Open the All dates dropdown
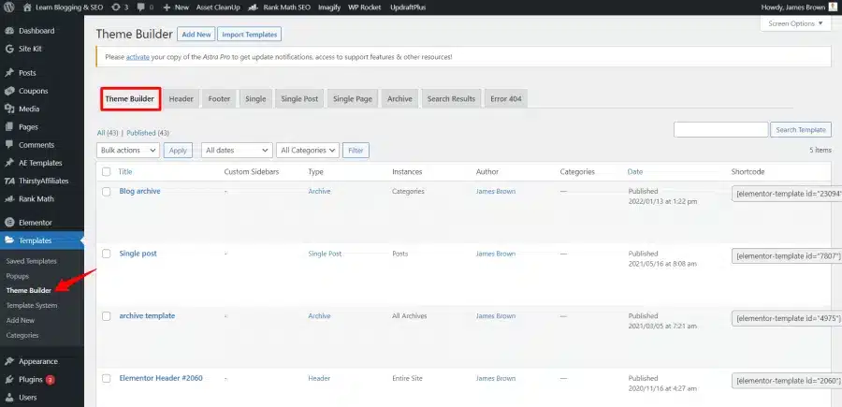842x407 pixels. coord(237,151)
